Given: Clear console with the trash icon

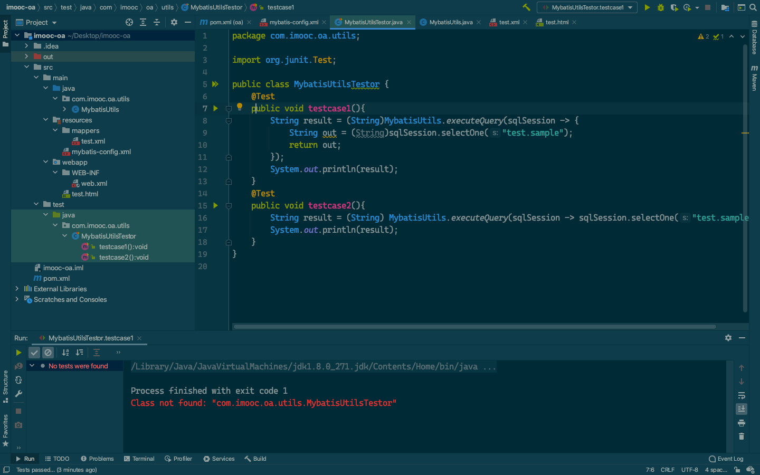Looking at the screenshot, I should (x=742, y=436).
